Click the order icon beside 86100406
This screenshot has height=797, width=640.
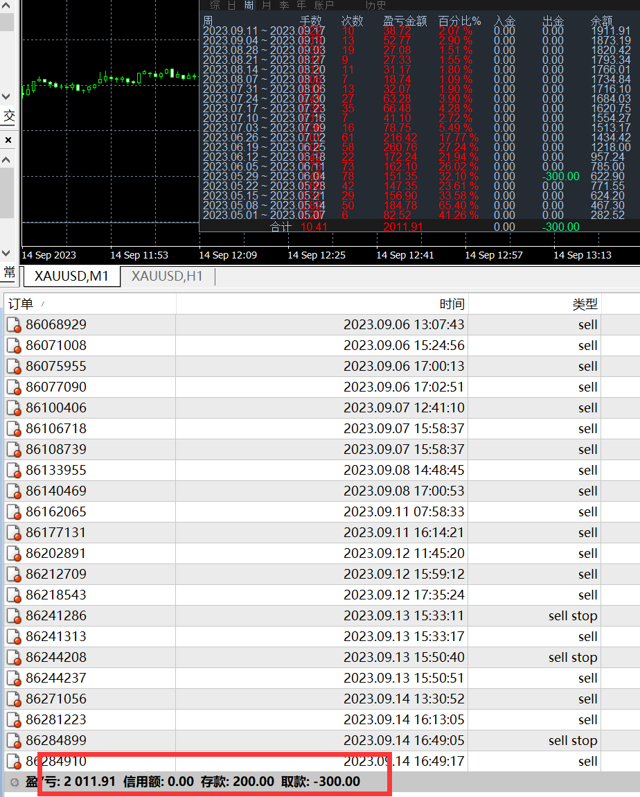pos(14,408)
